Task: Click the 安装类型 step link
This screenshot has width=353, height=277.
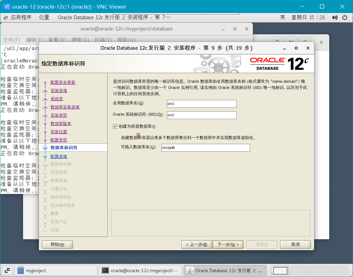Action: 59,115
